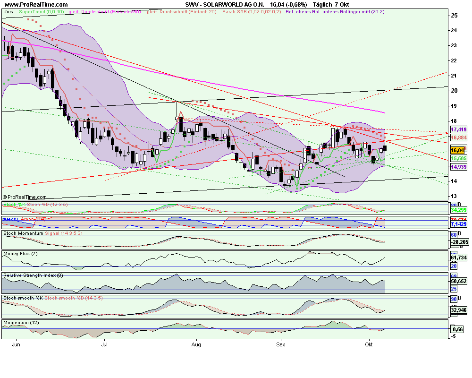This screenshot has height=378, width=472.
Task: Click the 61,734 Money Flow value tag
Action: 459,258
